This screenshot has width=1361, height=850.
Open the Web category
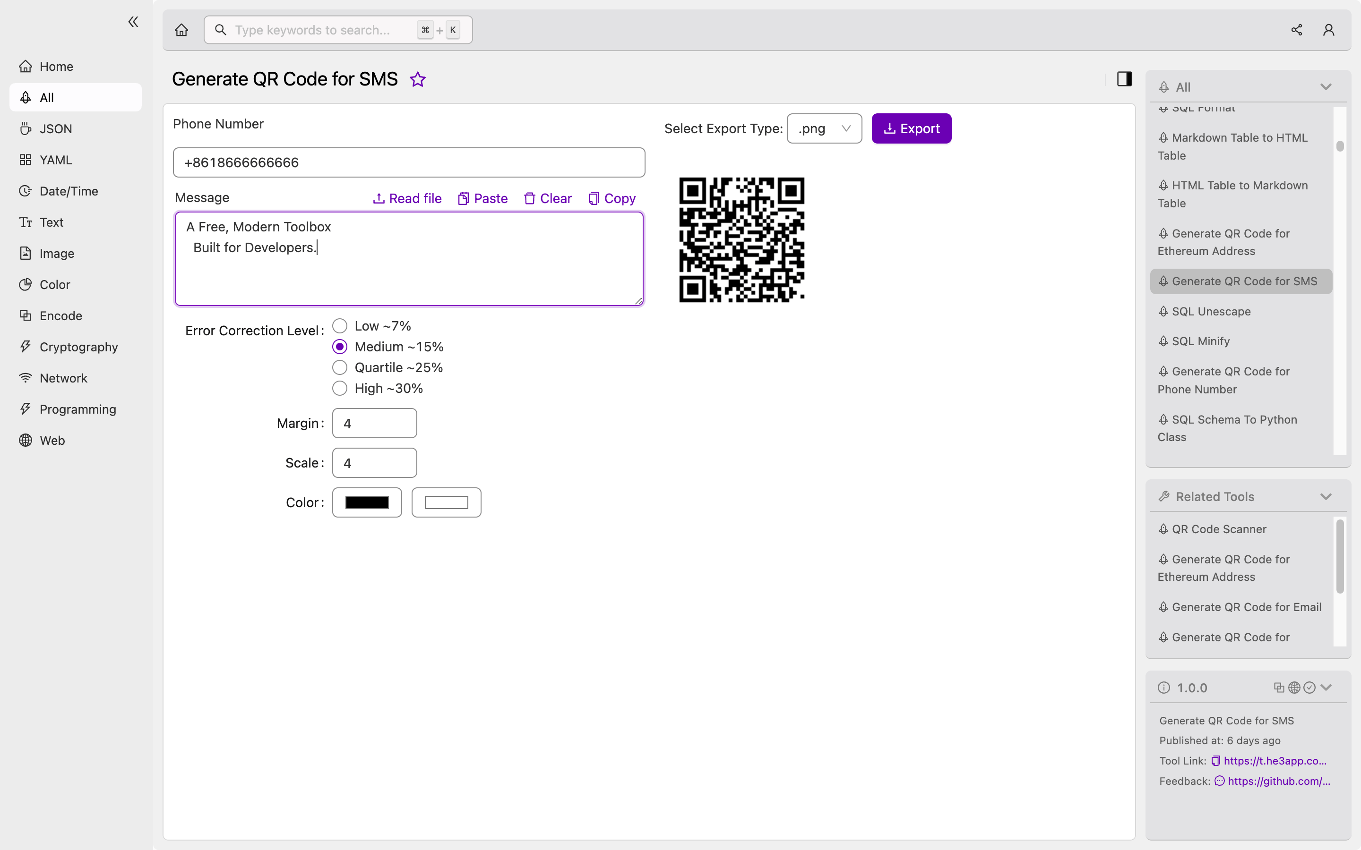pyautogui.click(x=75, y=441)
